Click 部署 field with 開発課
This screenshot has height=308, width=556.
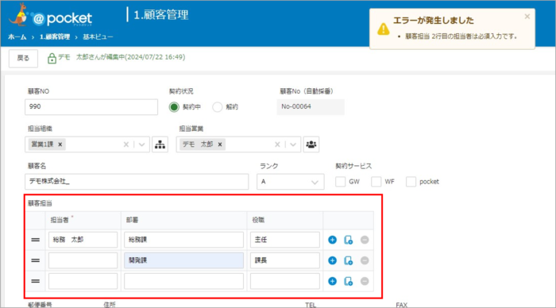coord(183,260)
